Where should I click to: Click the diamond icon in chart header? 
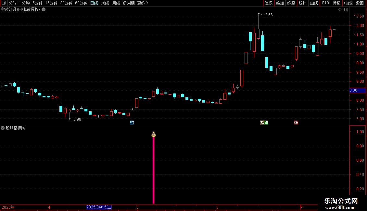coord(340,10)
